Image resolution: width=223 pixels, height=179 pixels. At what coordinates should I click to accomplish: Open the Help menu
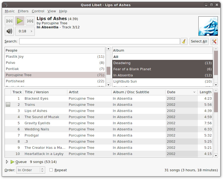63,11
